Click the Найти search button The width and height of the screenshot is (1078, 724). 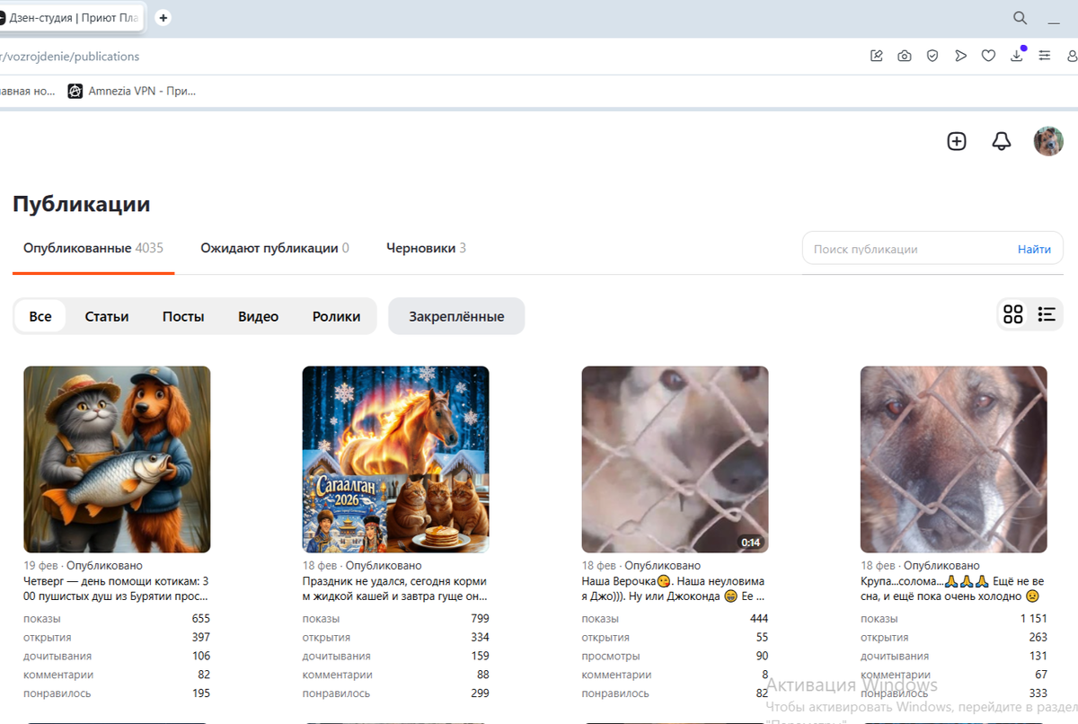point(1034,249)
